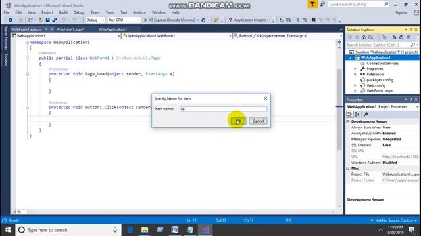Image resolution: width=421 pixels, height=236 pixels.
Task: Collapse the Development Server property group
Action: tap(348, 121)
